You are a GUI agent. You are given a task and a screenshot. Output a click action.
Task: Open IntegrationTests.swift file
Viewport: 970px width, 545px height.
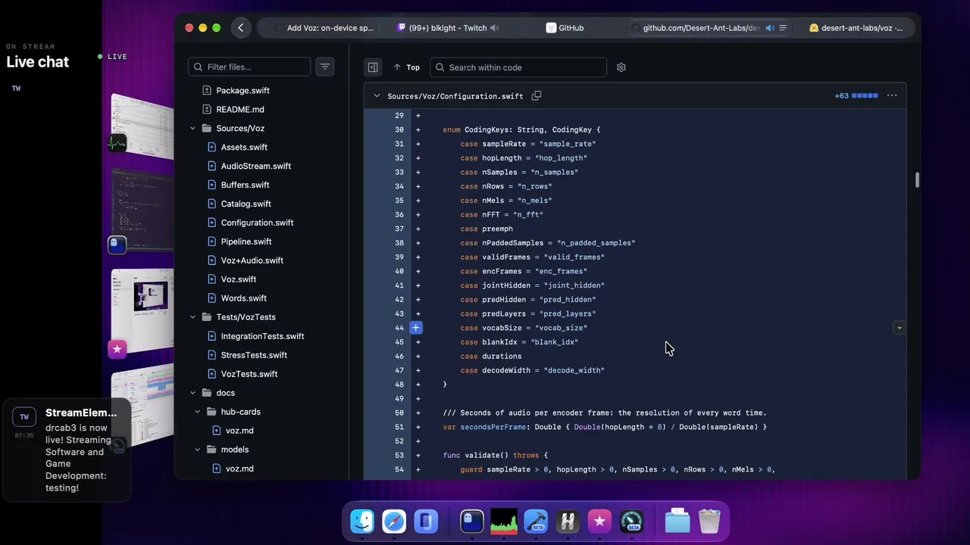tap(262, 336)
